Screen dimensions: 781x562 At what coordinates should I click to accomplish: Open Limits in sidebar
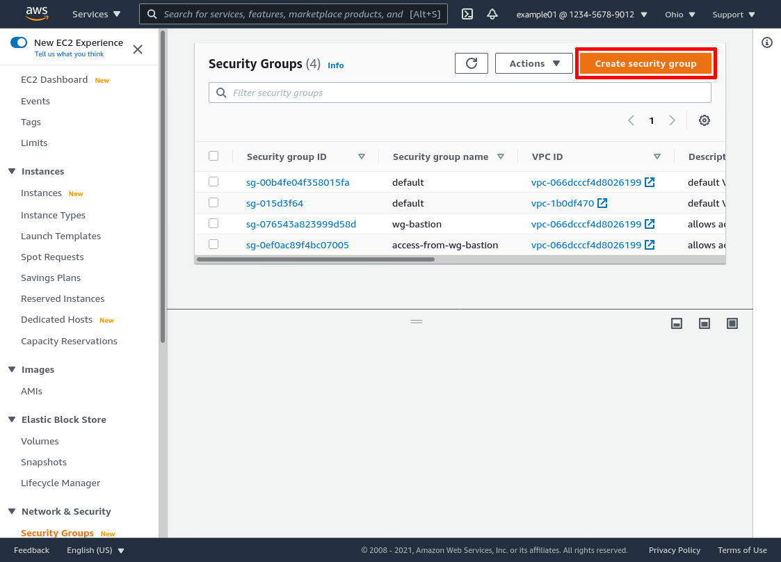(x=34, y=143)
